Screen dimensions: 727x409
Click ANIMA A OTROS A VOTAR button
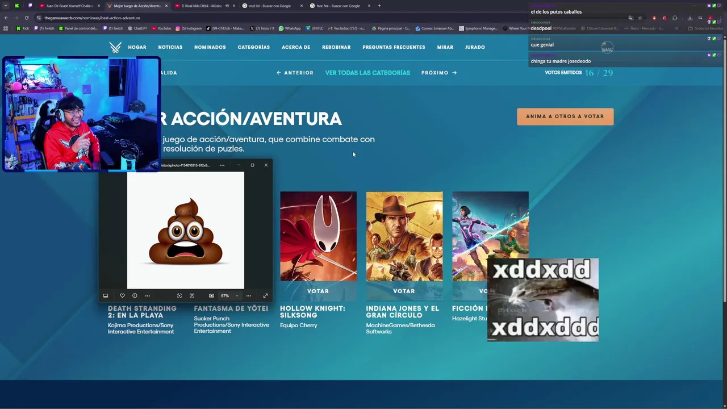565,116
